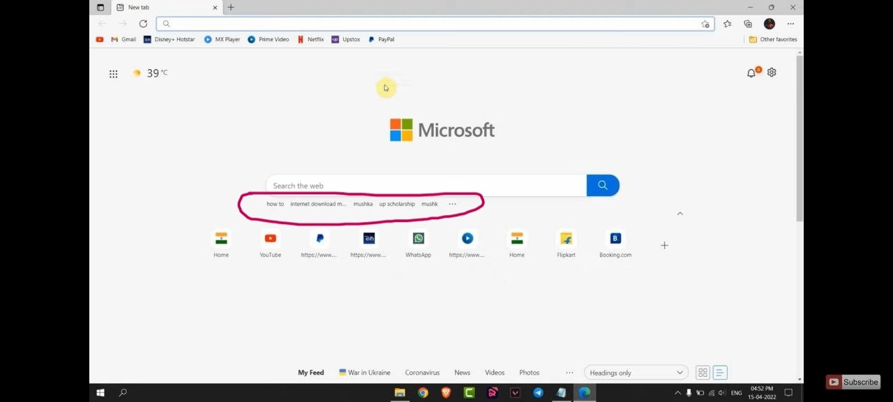
Task: Switch to the Photos feed tab
Action: [x=530, y=373]
